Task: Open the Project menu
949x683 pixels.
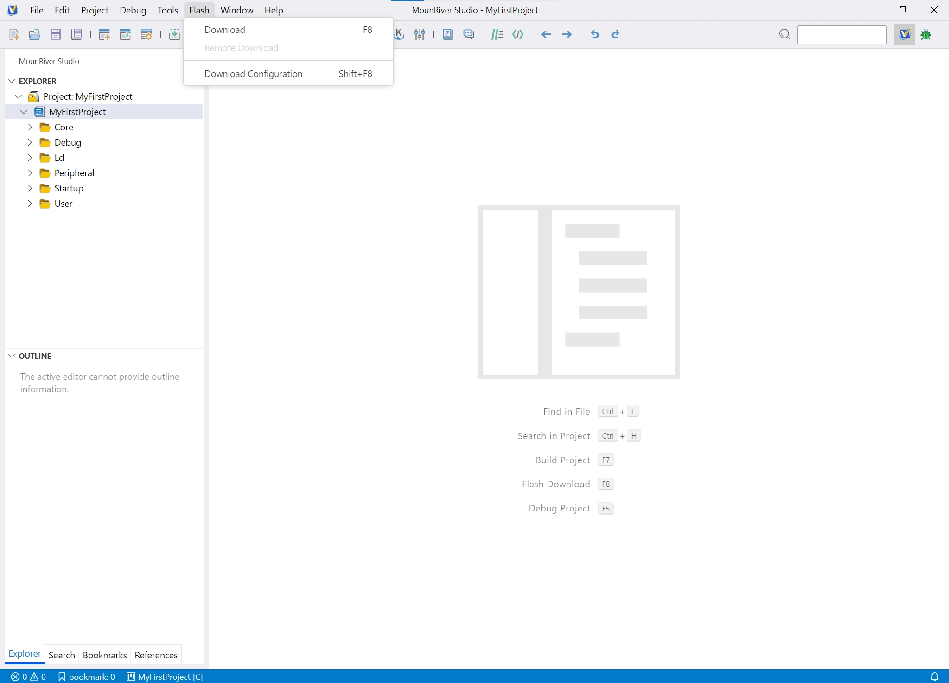Action: click(x=95, y=10)
